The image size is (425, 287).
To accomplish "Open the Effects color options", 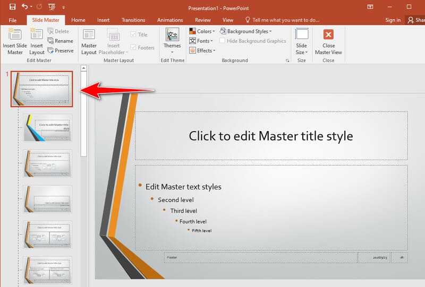I will [202, 50].
